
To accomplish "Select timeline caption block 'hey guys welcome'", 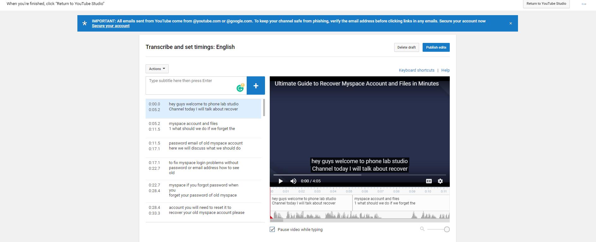I will (x=311, y=203).
